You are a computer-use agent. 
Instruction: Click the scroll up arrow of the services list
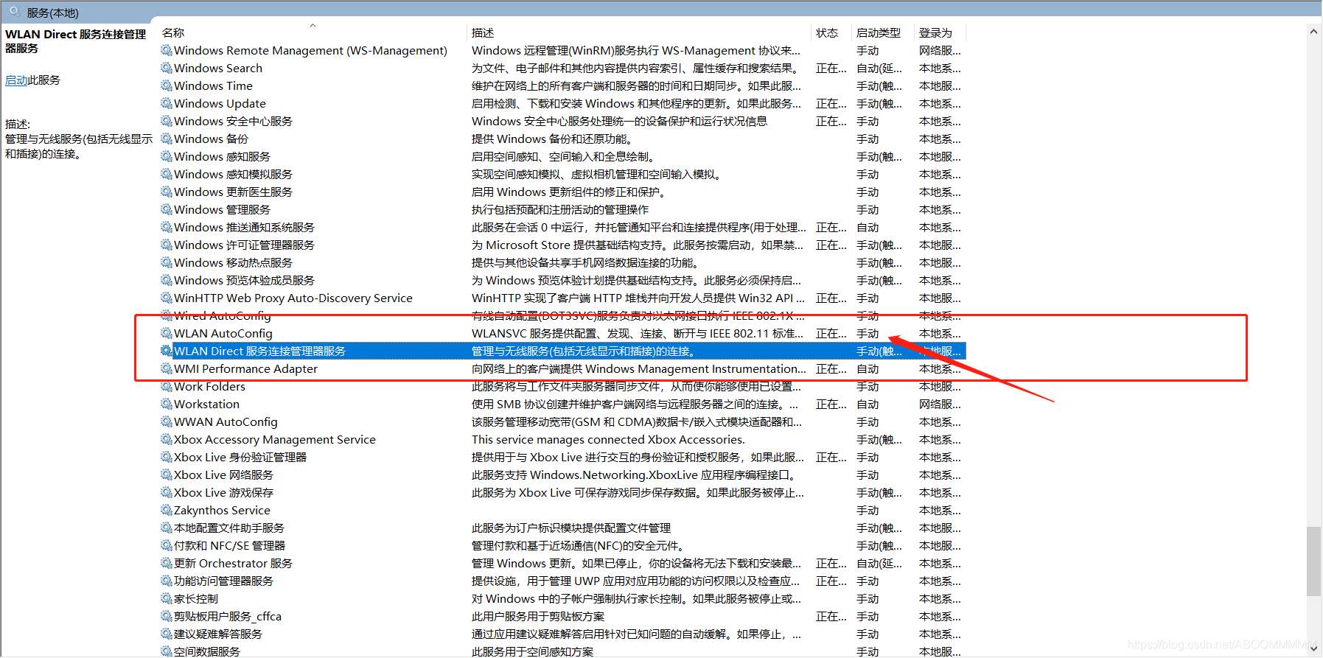point(1313,32)
